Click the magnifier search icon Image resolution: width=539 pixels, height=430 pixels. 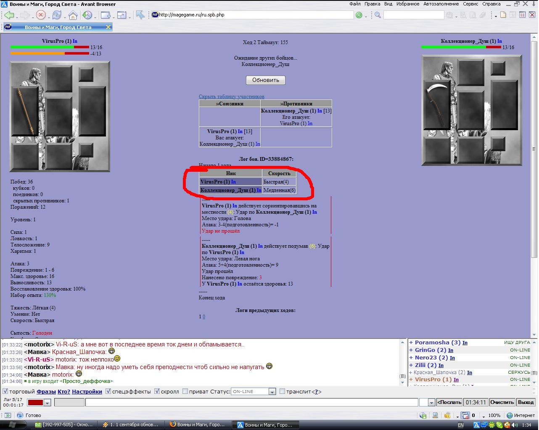pos(378,15)
